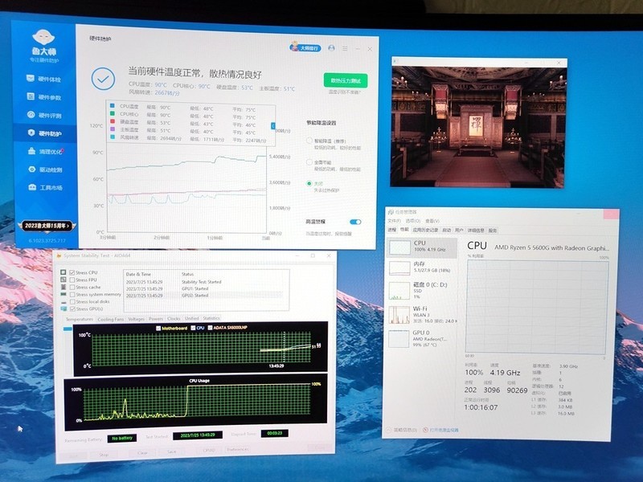
Task: Switch to the 进程 tab in Task Manager
Action: (x=392, y=230)
